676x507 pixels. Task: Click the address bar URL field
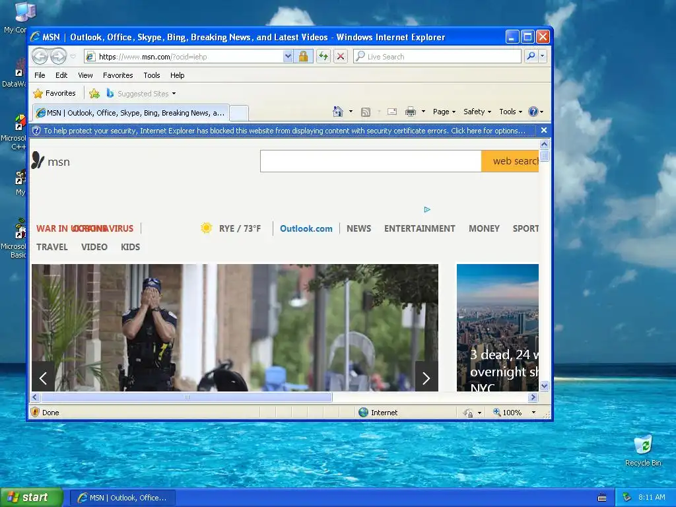[186, 57]
